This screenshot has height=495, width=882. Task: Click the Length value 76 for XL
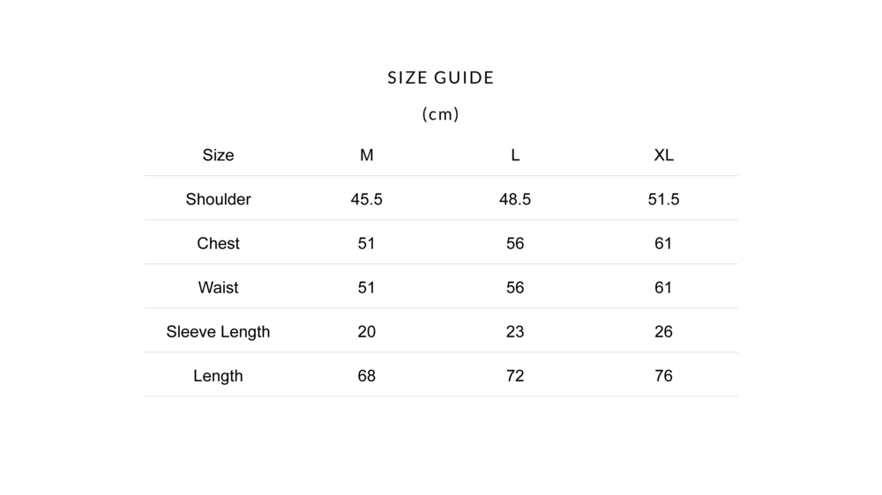(663, 375)
